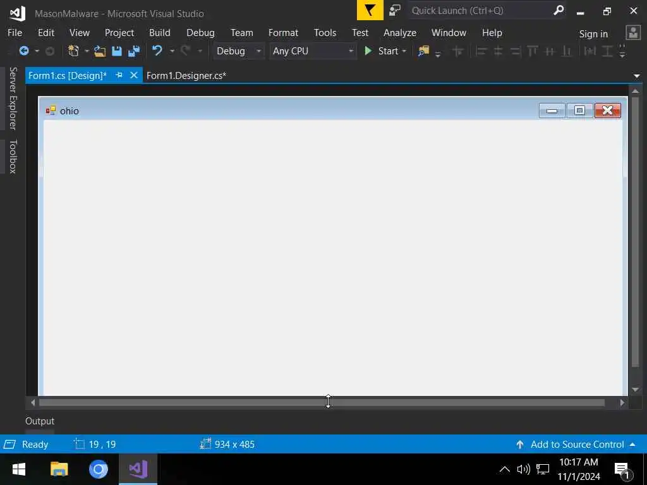Click the Align Lefts layout icon
This screenshot has width=647, height=485.
481,51
